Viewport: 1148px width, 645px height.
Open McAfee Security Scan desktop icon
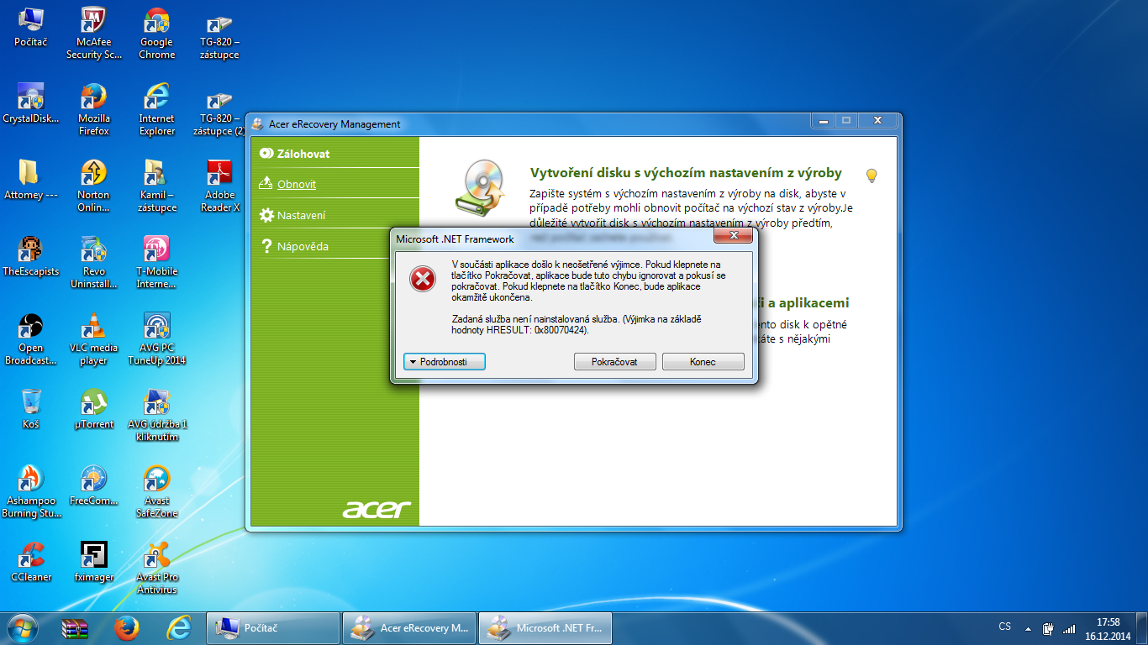[93, 34]
